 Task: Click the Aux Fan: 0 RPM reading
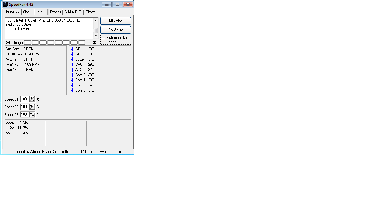(20, 59)
